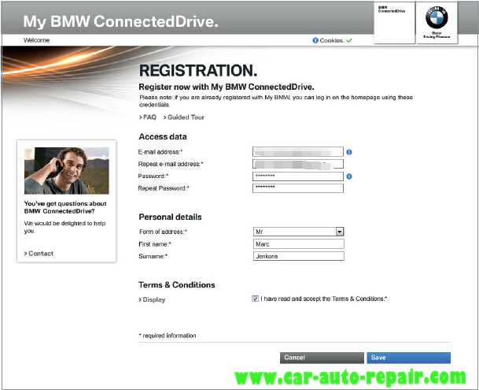Click the Cookies info icon in header
Image resolution: width=479 pixels, height=390 pixels.
point(315,40)
